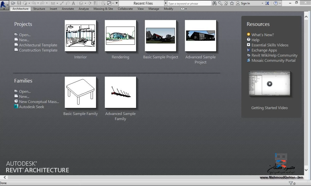Open Mosaic Community Portal link
Viewport: 311px width, 186px height.
[x=273, y=61]
